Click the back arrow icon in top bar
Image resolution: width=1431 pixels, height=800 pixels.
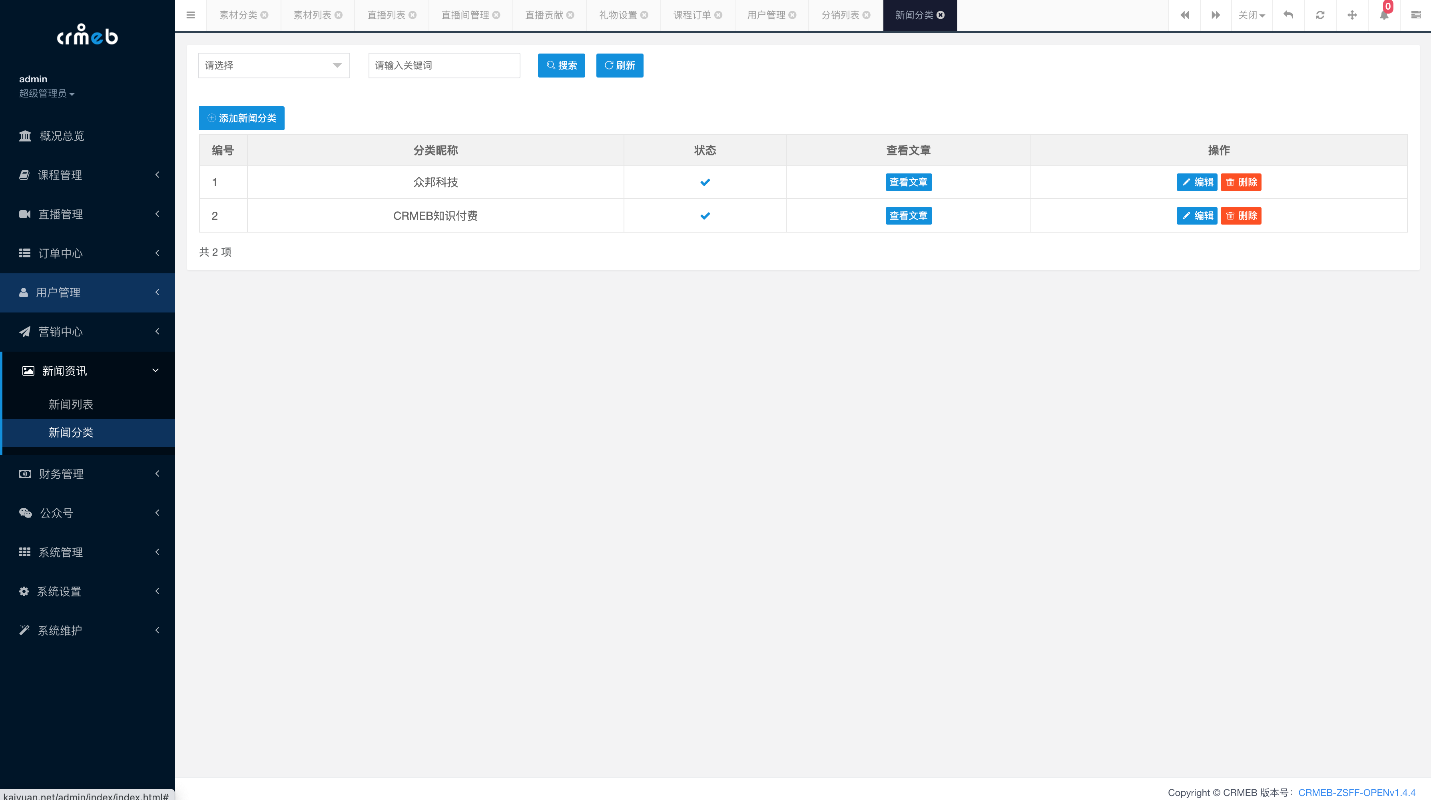1288,15
